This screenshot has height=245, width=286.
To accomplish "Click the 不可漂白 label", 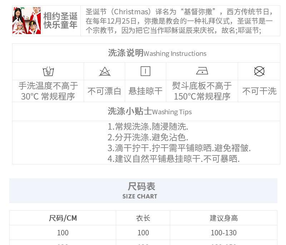I will pos(104,91).
